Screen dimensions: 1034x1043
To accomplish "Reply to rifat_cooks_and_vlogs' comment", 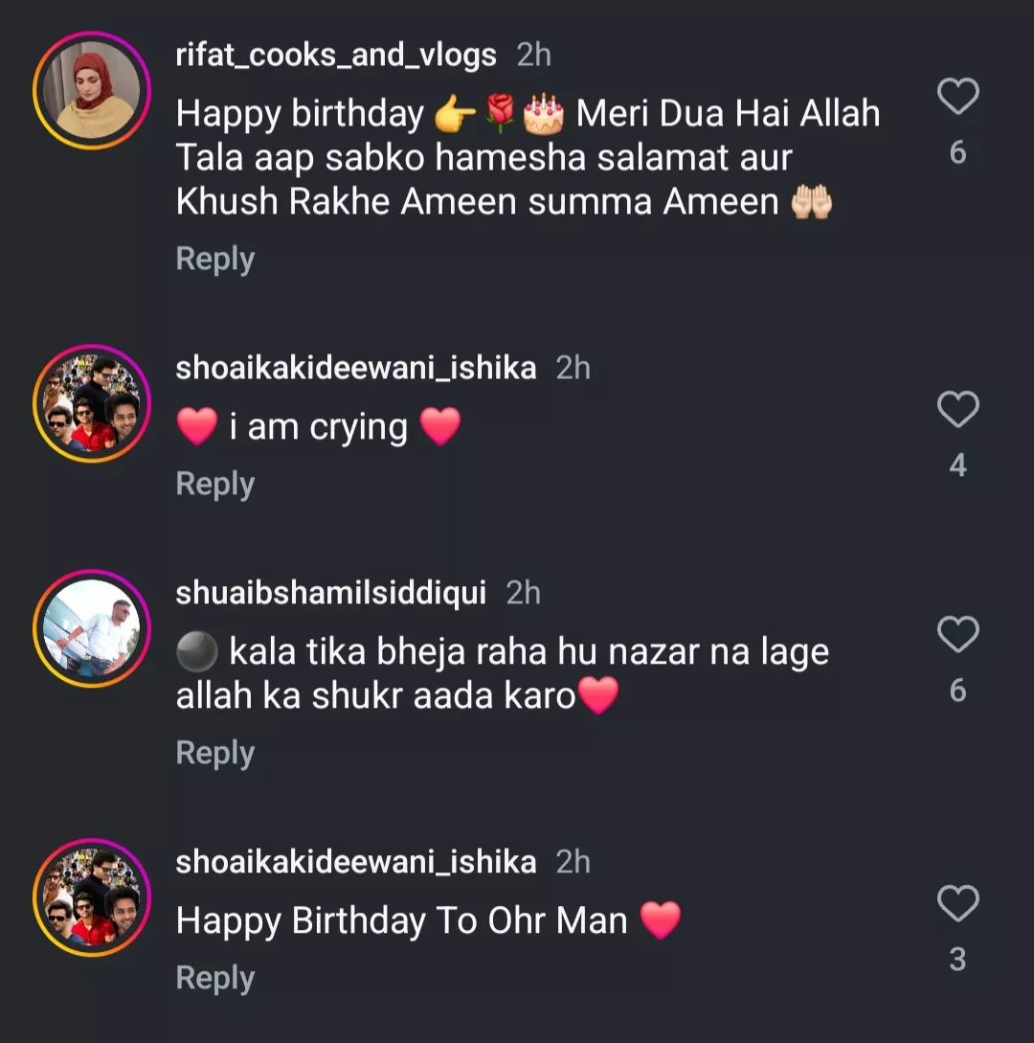I will click(215, 260).
